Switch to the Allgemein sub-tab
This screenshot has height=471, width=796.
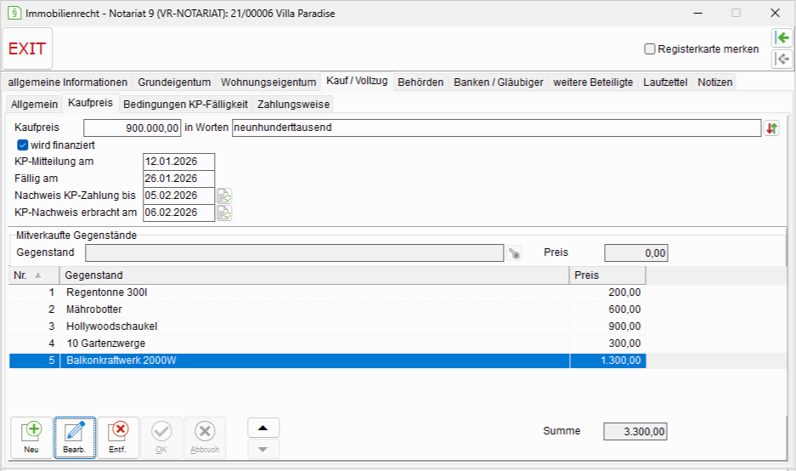[35, 105]
